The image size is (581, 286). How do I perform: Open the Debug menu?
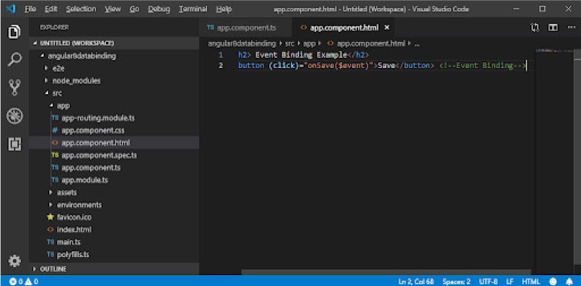pyautogui.click(x=159, y=9)
